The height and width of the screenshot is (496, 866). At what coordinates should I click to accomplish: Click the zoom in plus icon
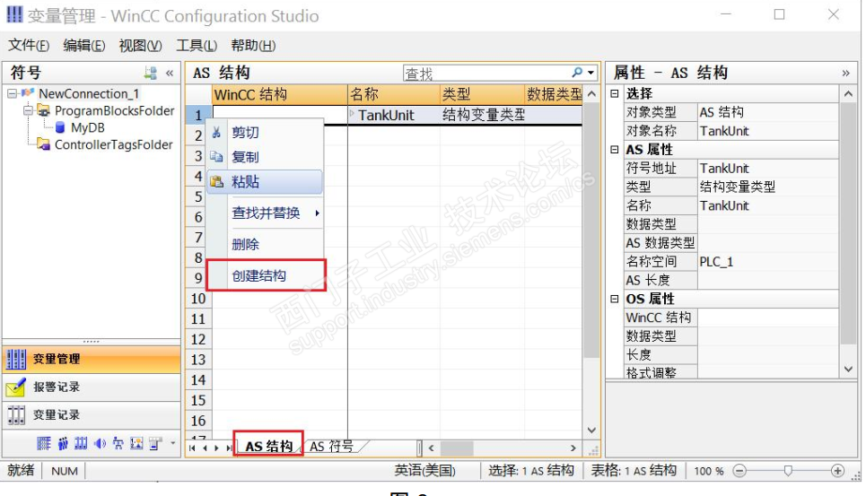click(838, 471)
